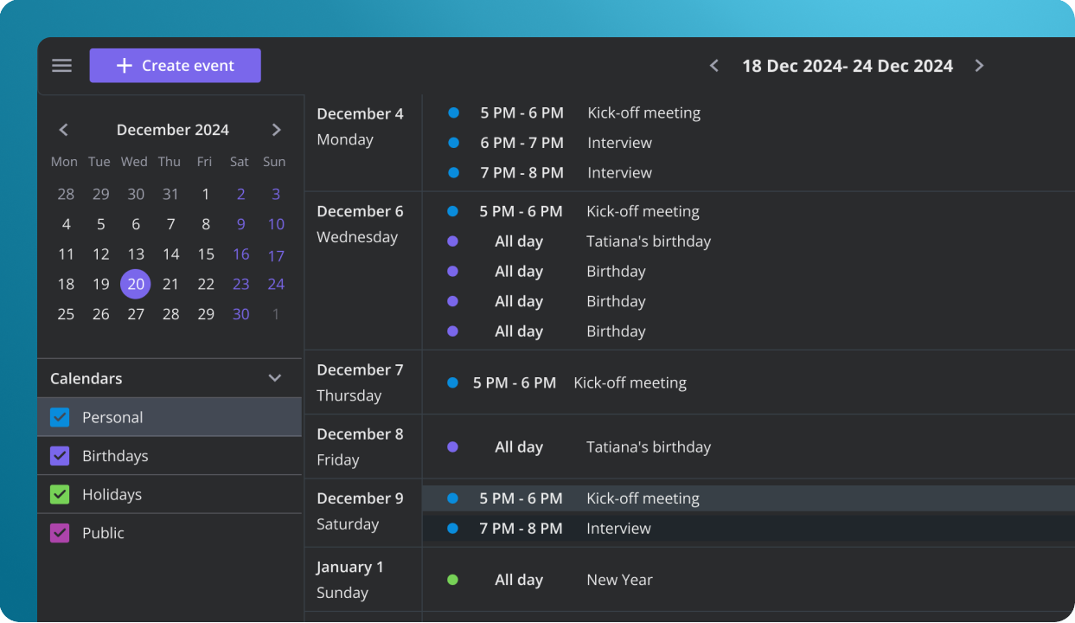Click the December 6 Wednesday date header
The image size is (1075, 623).
coord(360,224)
